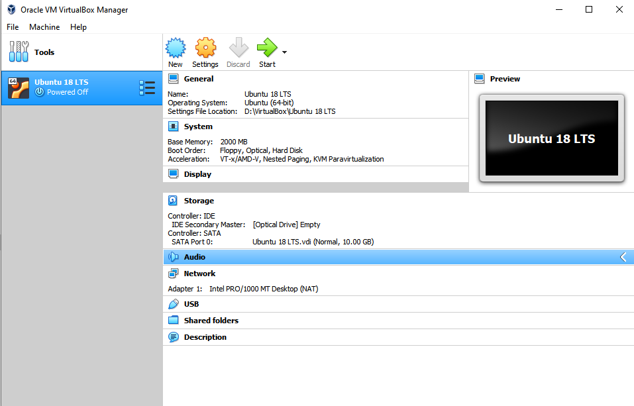The width and height of the screenshot is (634, 406).
Task: Open Settings with the orange gear icon
Action: click(205, 48)
